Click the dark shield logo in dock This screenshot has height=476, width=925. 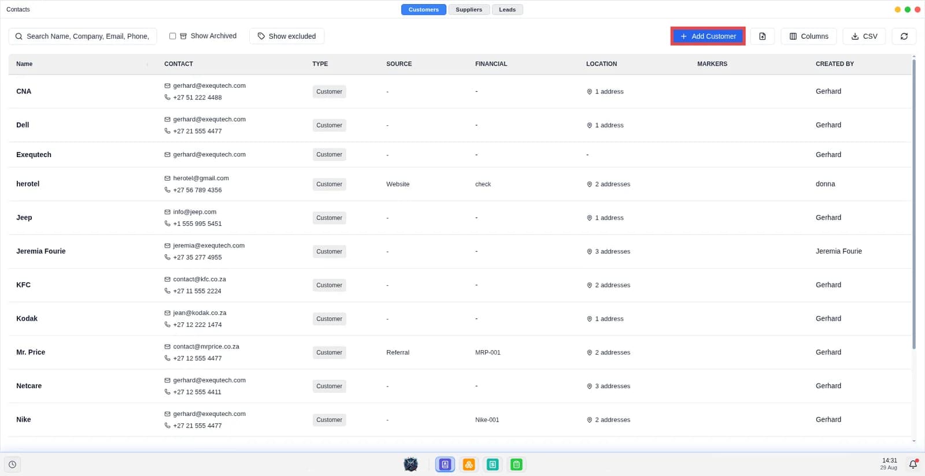tap(411, 464)
